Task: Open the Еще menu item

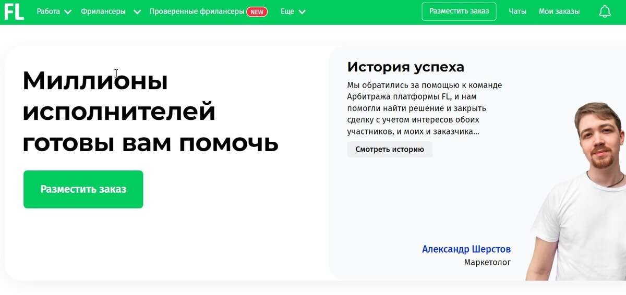Action: tap(287, 11)
